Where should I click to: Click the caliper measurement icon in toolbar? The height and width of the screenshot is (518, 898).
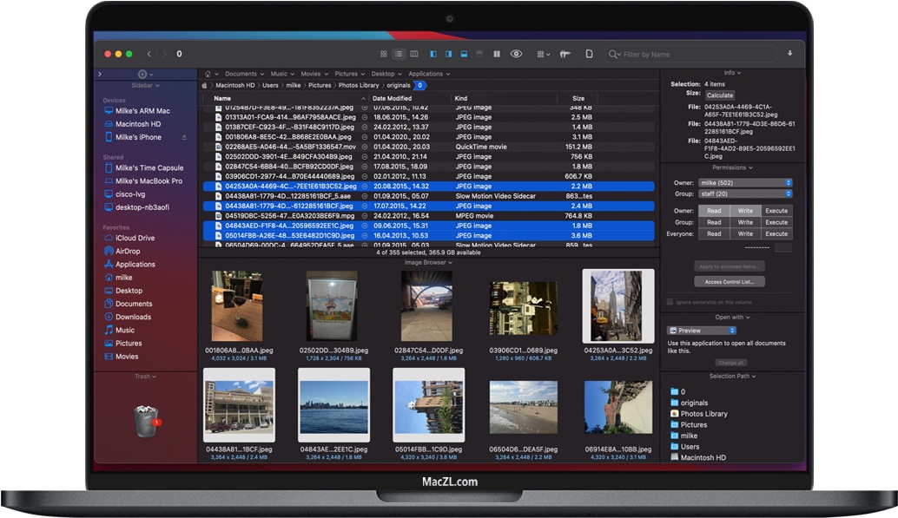(565, 54)
